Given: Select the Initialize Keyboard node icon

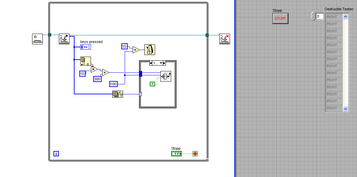Looking at the screenshot, I should coord(37,39).
